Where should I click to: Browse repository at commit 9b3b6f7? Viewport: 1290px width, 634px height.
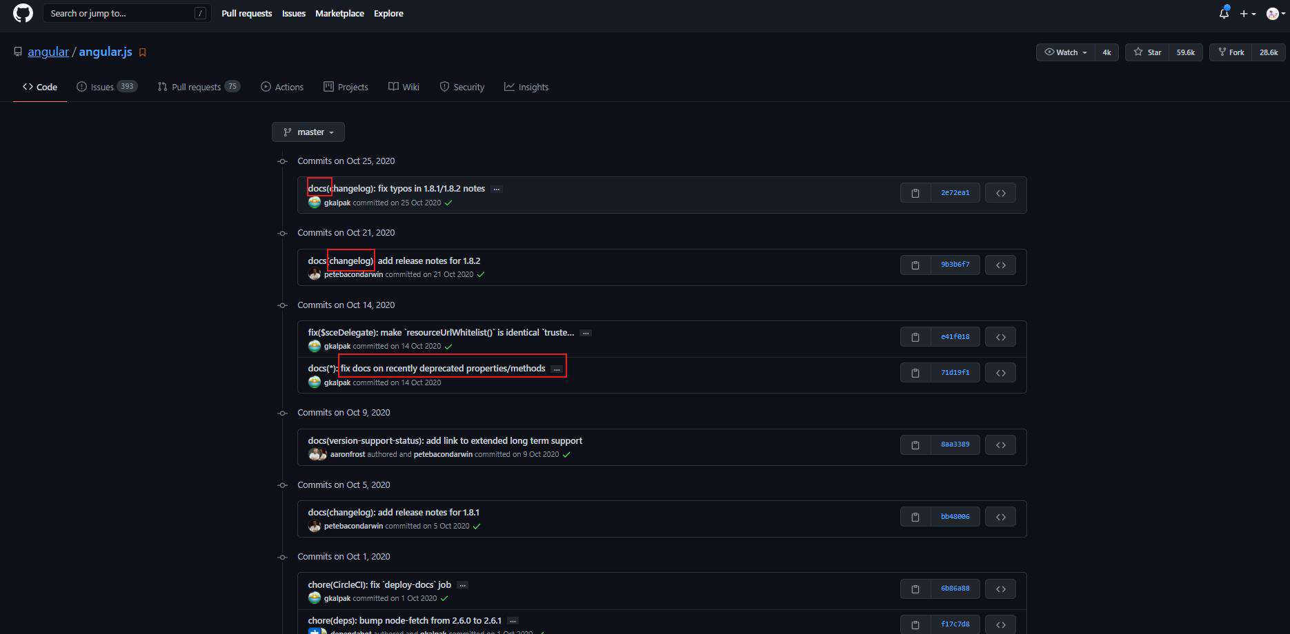[x=1000, y=265]
